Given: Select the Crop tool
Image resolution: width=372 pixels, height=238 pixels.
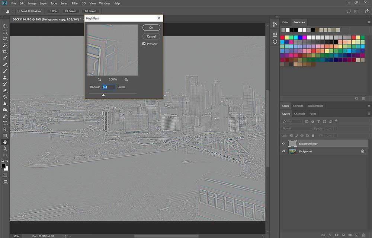Looking at the screenshot, I should pyautogui.click(x=5, y=52).
